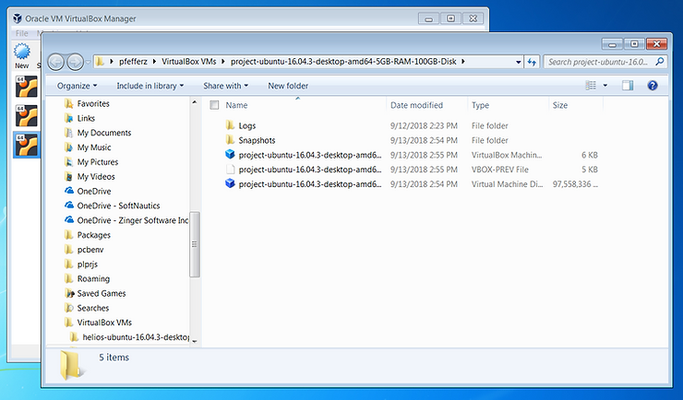Click the Snapshots folder icon

coord(231,140)
